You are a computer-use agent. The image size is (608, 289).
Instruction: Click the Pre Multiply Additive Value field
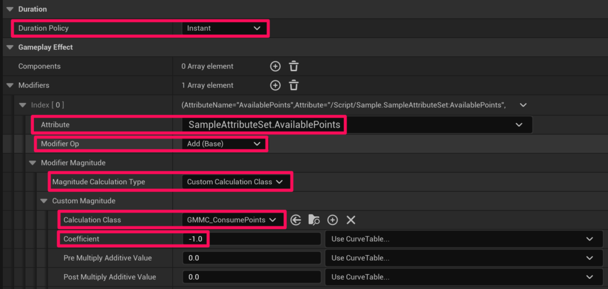pyautogui.click(x=251, y=258)
